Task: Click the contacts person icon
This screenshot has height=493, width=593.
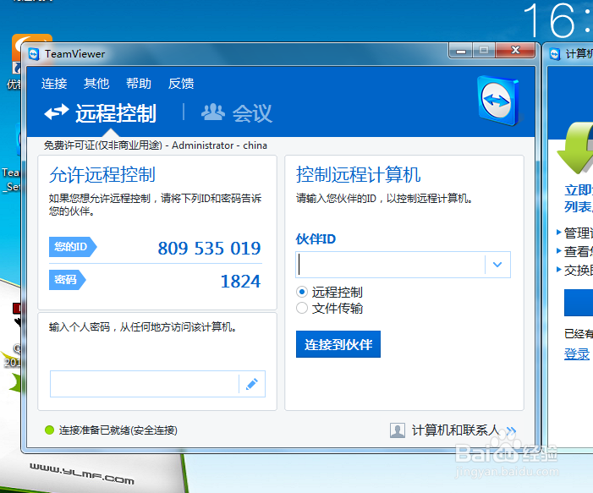Action: [398, 430]
